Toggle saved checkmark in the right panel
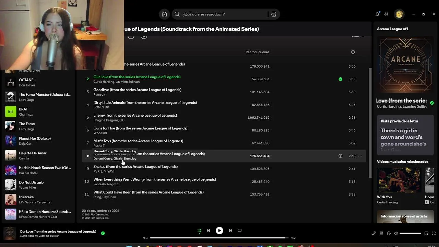The width and height of the screenshot is (439, 247). (x=432, y=103)
